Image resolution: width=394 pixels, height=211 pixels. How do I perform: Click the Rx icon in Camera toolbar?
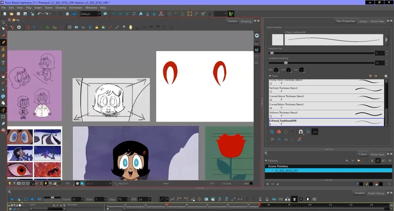point(48,27)
